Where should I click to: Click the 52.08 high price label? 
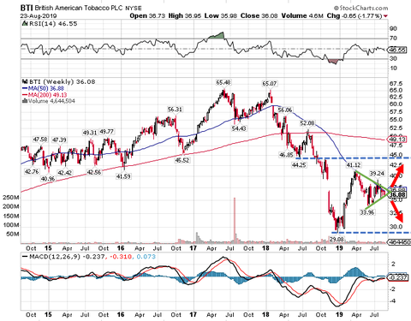point(307,123)
